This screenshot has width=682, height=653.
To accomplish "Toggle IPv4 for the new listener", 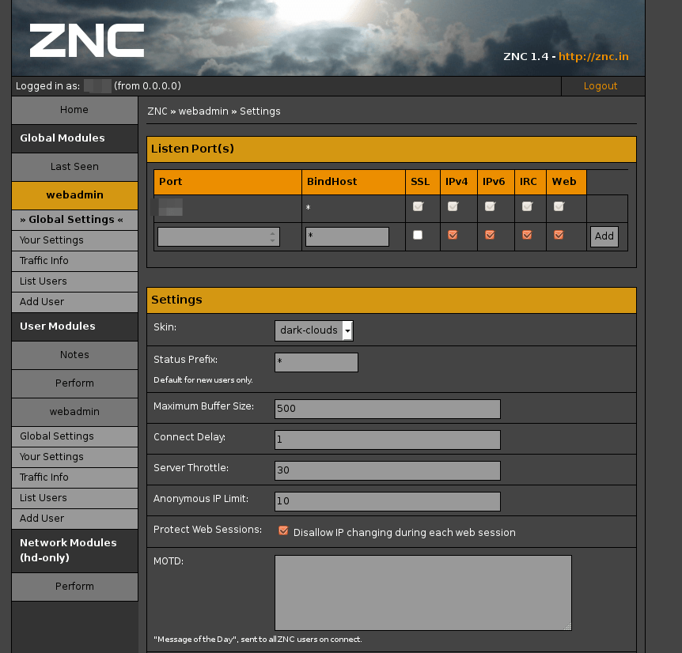I will click(x=453, y=235).
